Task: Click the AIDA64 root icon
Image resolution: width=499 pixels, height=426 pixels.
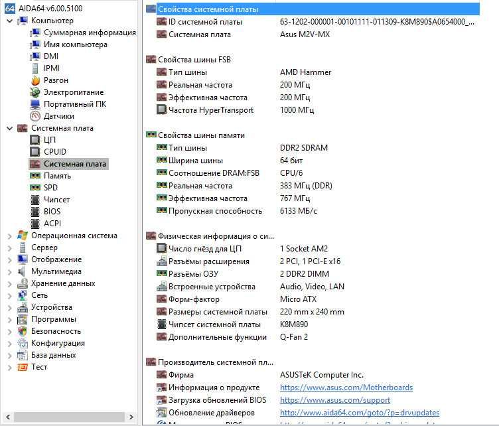Action: click(x=9, y=8)
